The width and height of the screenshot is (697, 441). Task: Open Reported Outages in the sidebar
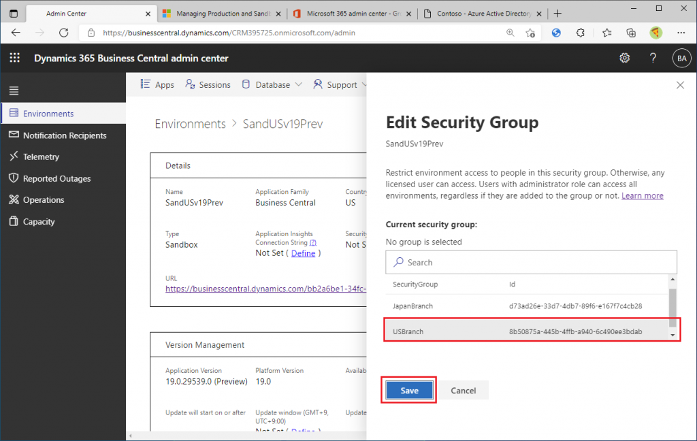point(63,178)
